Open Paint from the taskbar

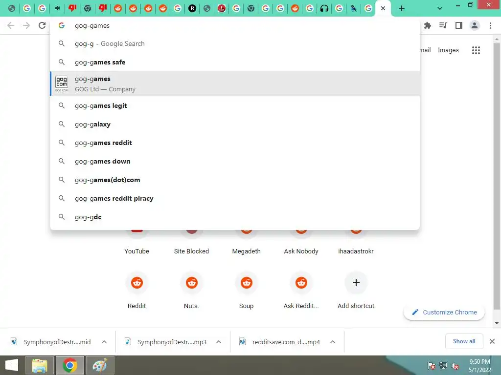100,365
